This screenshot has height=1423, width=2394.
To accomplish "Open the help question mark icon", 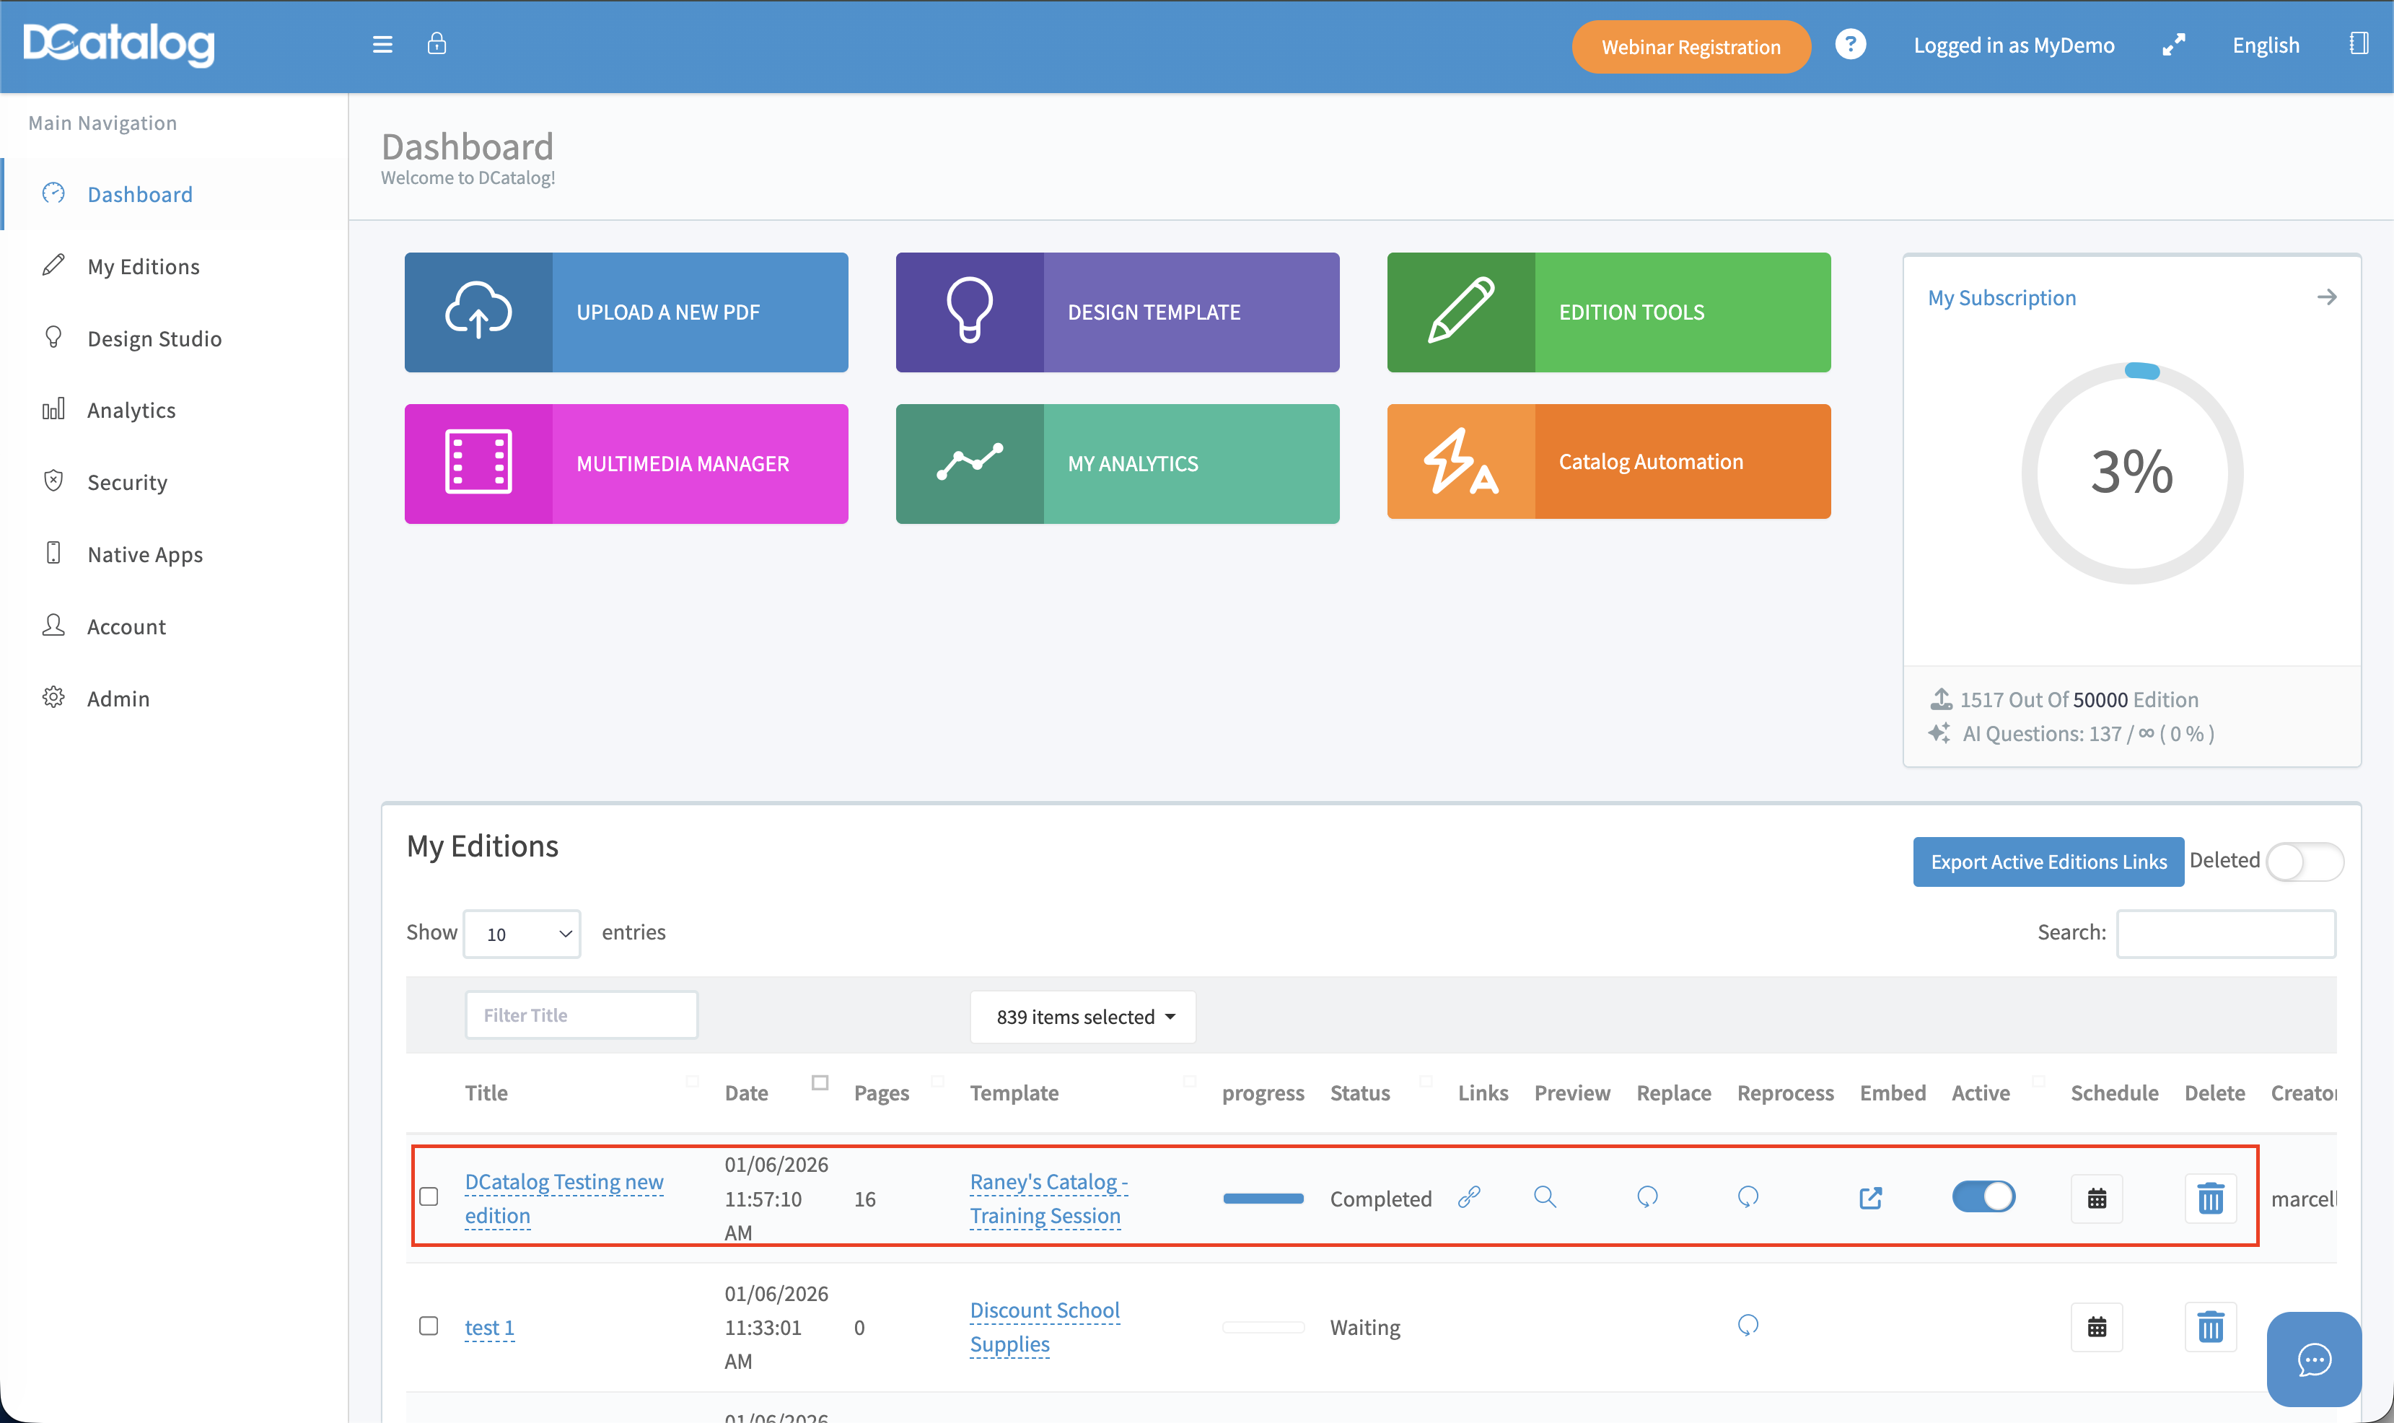I will coord(1849,44).
